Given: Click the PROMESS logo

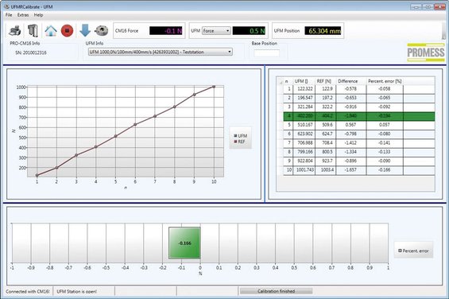Looking at the screenshot, I should point(426,52).
